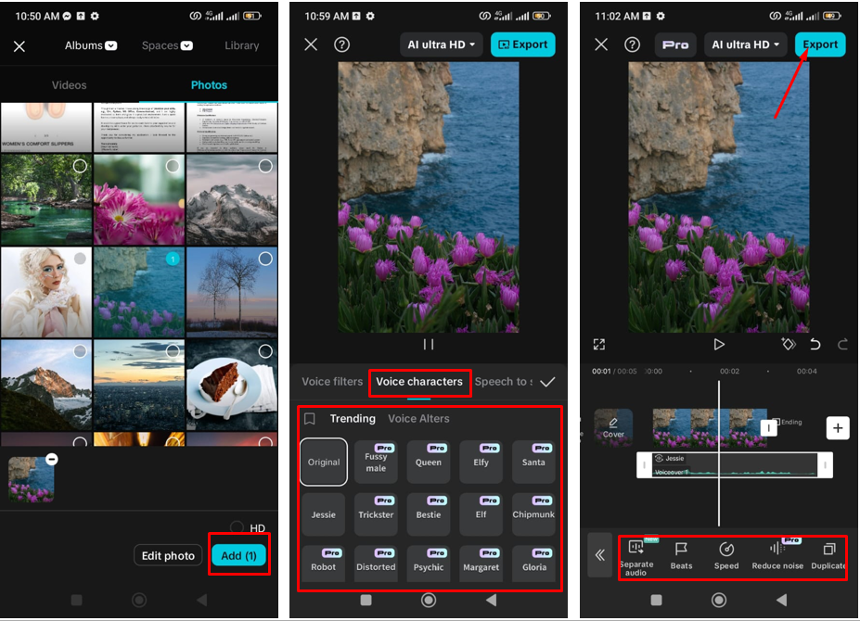Viewport: 860px width, 621px height.
Task: Select the video clip on the timeline
Action: tap(710, 427)
